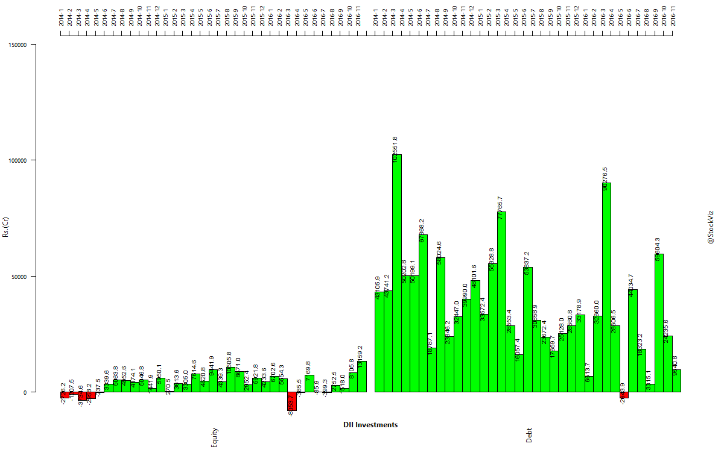Screen dimensions: 724x464
Task: Click the value label 39990.0
Action: click(465, 296)
